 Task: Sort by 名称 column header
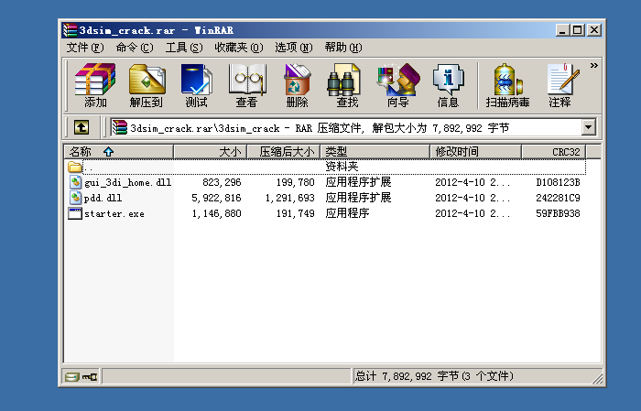[119, 152]
